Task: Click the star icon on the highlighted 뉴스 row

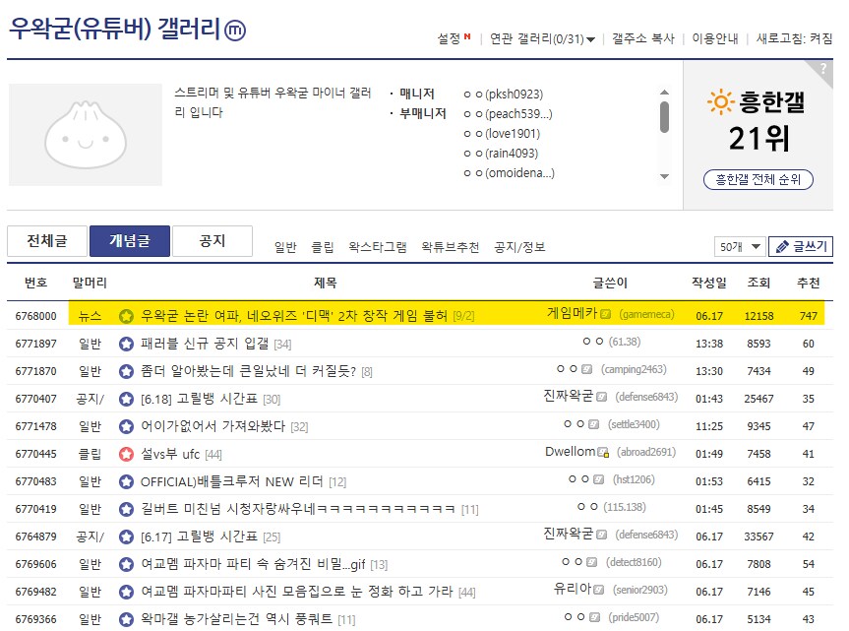Action: point(124,313)
